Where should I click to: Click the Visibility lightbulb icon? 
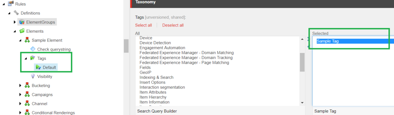[x=33, y=76]
